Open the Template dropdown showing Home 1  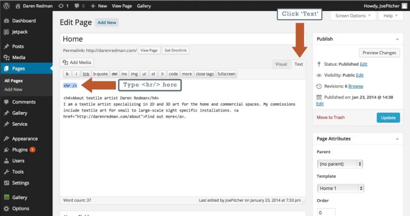[341, 188]
